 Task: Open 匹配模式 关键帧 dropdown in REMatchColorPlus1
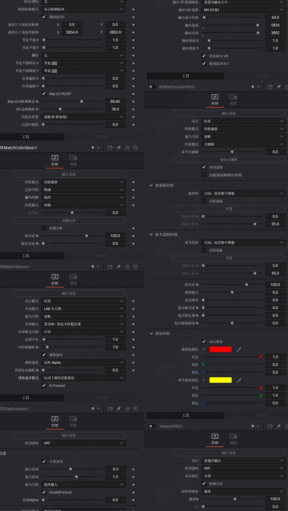pos(243,144)
